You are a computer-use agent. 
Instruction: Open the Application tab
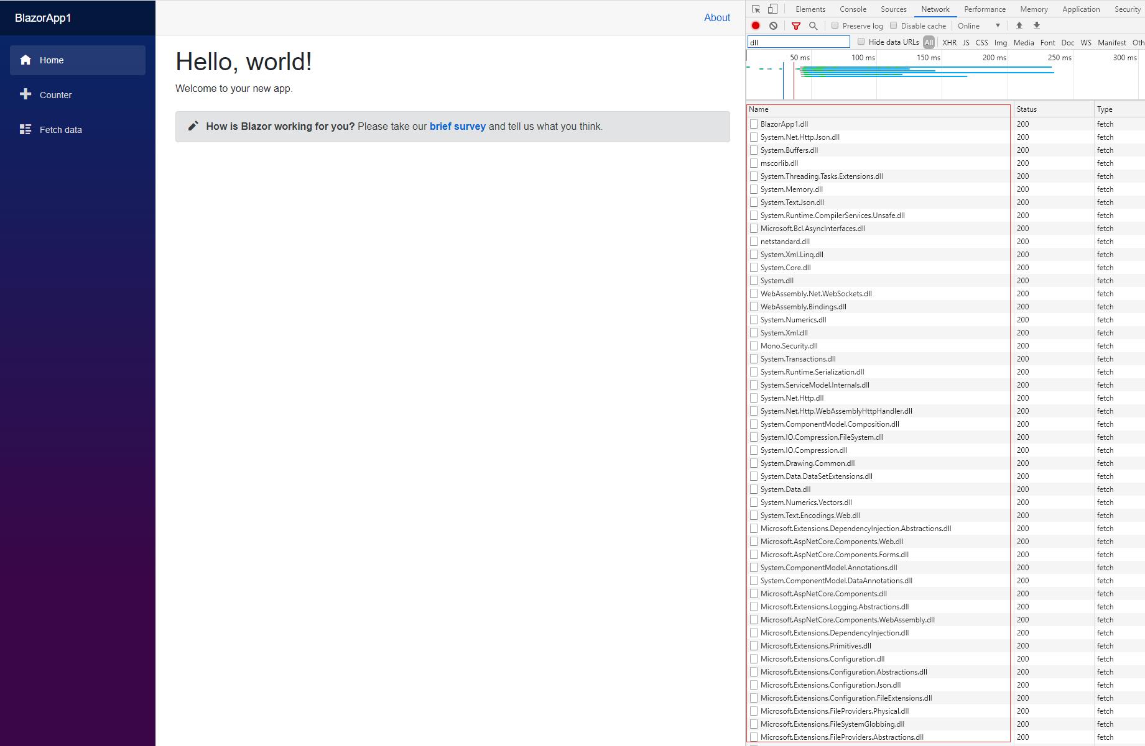[1081, 9]
